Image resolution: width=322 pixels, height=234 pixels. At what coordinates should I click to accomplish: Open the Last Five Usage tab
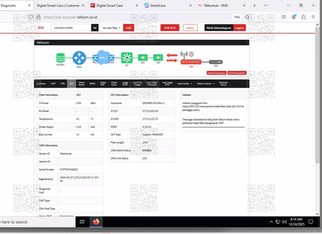point(138,84)
